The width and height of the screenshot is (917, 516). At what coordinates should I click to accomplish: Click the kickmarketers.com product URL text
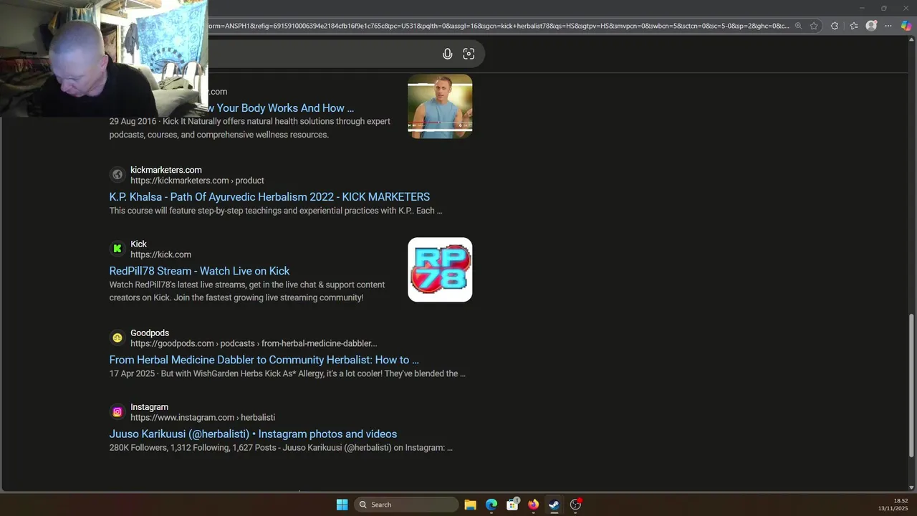tap(197, 181)
